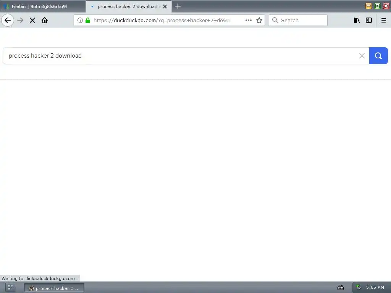The height and width of the screenshot is (293, 391).
Task: Click the 5:05 AM clock
Action: [x=375, y=288]
